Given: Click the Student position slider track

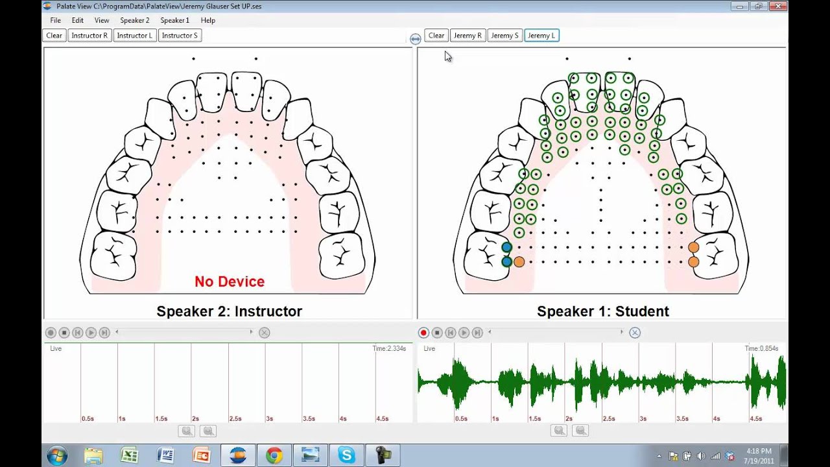Looking at the screenshot, I should 556,332.
